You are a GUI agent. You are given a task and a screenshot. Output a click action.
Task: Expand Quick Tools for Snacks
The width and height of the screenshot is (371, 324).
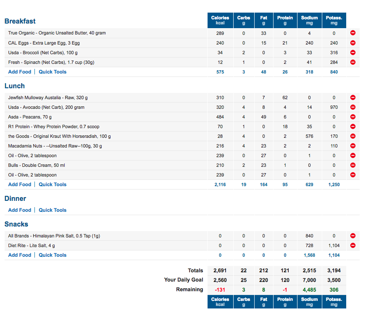53,255
